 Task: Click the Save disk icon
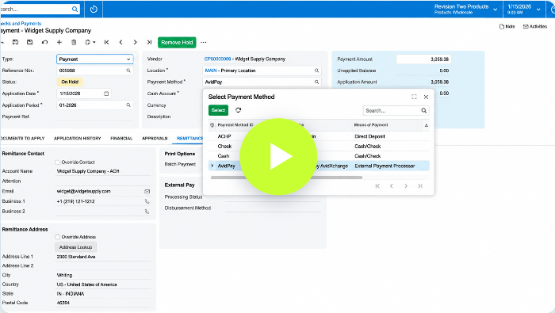click(x=30, y=42)
